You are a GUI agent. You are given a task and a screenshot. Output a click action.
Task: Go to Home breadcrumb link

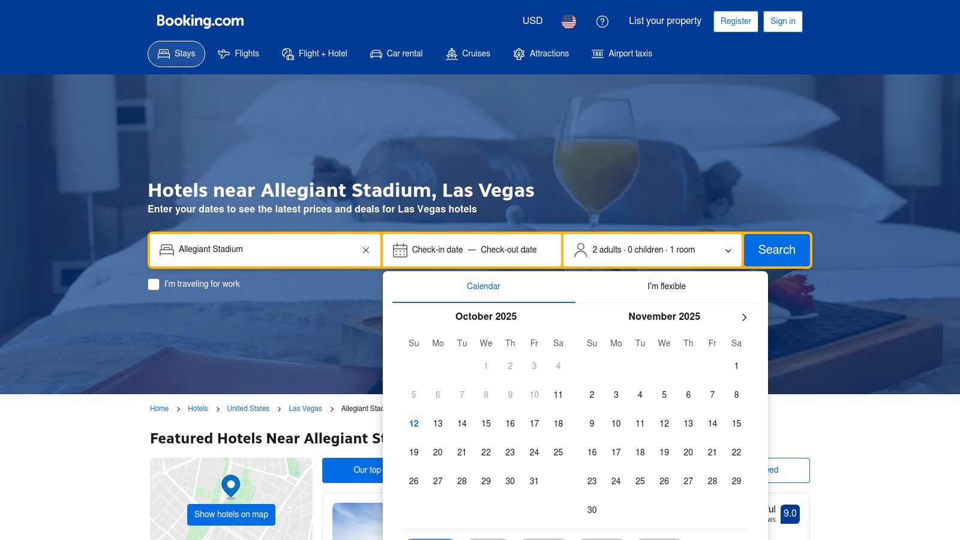pos(159,409)
